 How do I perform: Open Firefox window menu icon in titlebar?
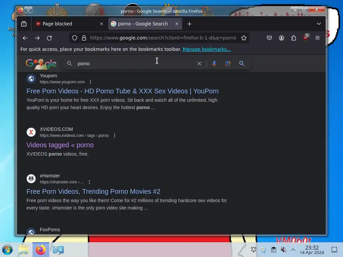pos(20,10)
